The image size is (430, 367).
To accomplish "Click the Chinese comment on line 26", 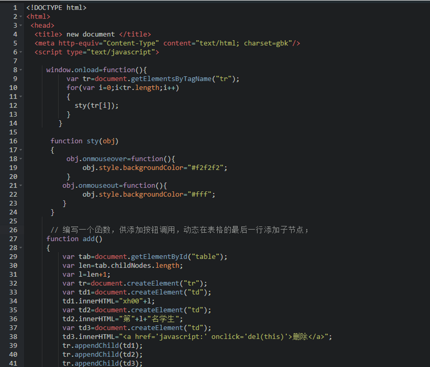I will [x=179, y=230].
